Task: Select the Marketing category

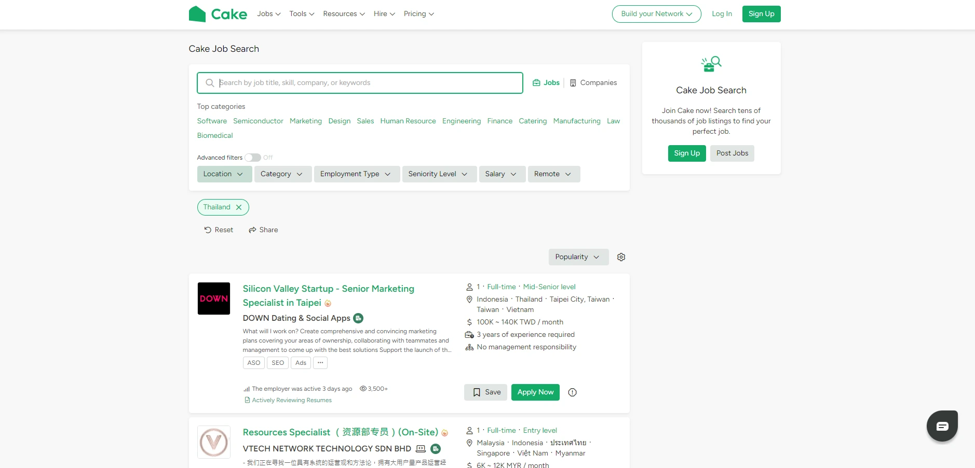Action: coord(306,121)
